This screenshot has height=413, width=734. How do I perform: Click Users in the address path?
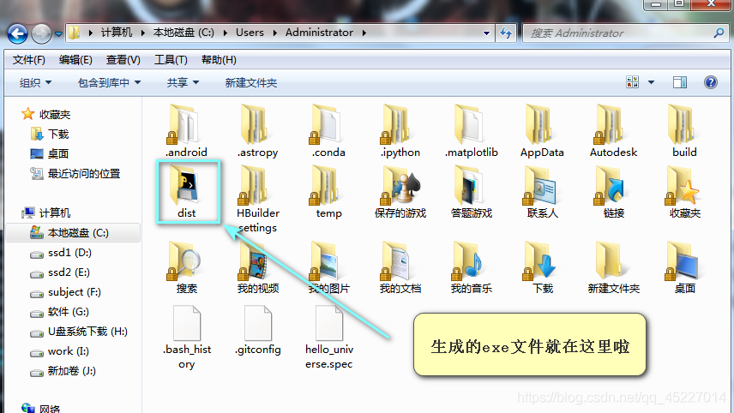click(250, 33)
